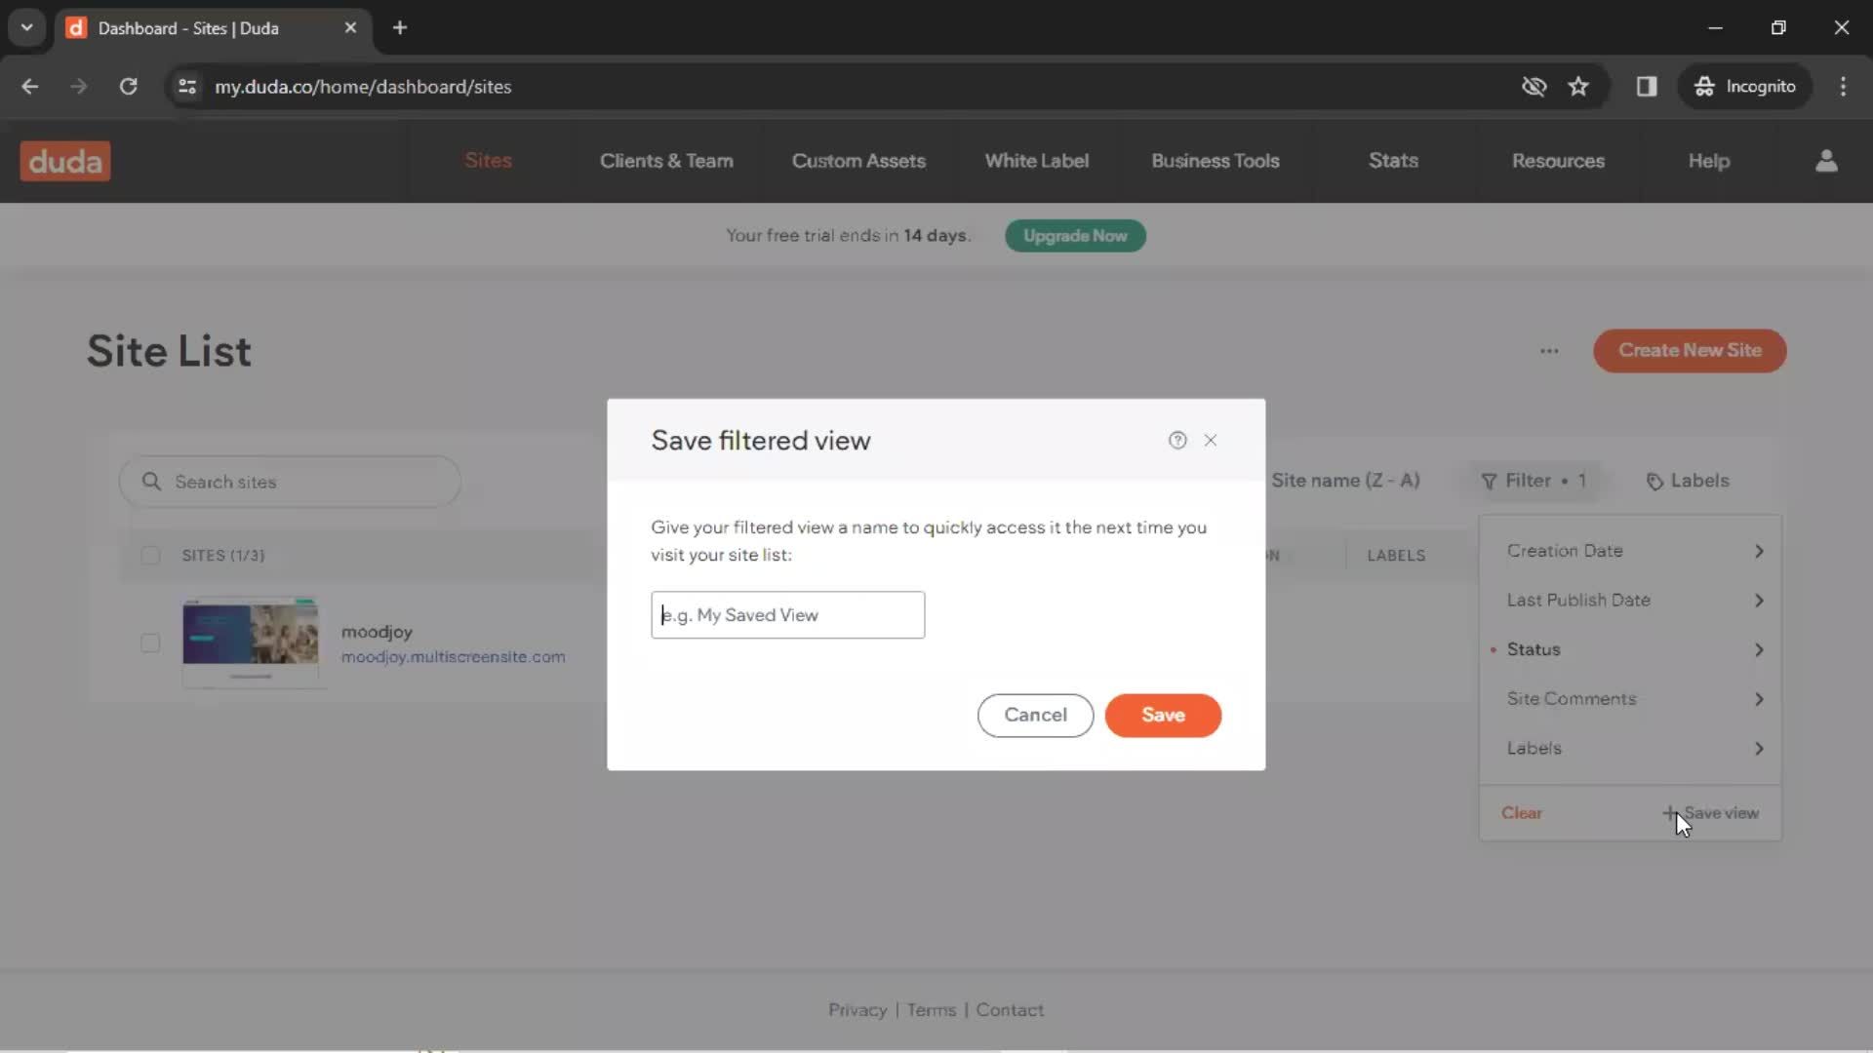Focus the Search sites field
The image size is (1873, 1053).
[x=290, y=482]
